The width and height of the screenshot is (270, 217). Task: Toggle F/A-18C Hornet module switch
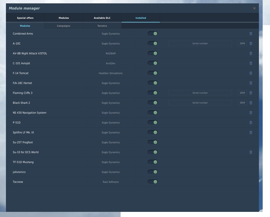(153, 83)
